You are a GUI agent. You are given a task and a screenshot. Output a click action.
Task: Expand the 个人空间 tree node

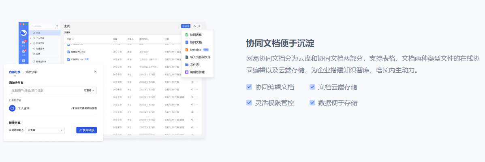pos(30,38)
